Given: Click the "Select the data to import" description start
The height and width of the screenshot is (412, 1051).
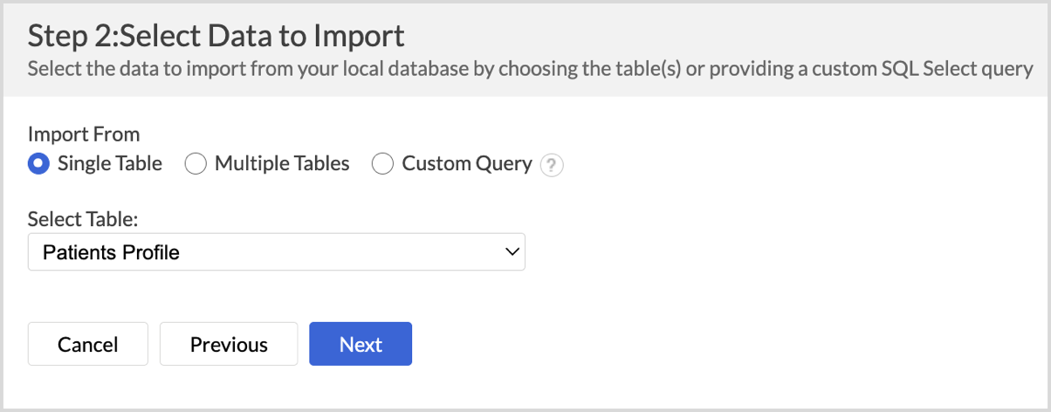Looking at the screenshot, I should (113, 68).
